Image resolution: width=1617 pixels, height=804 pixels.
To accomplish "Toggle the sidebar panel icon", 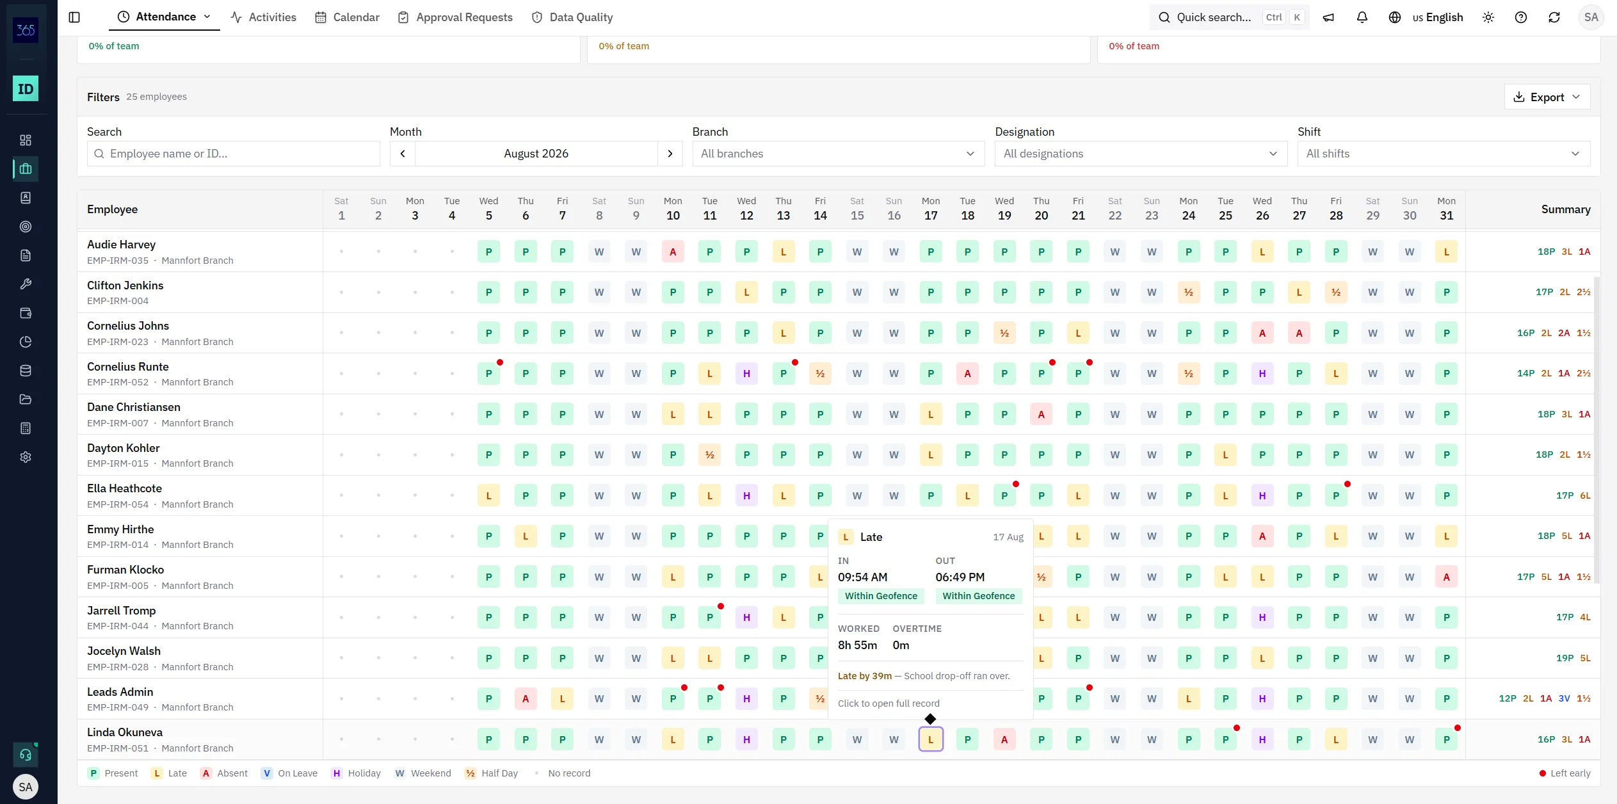I will pos(74,17).
